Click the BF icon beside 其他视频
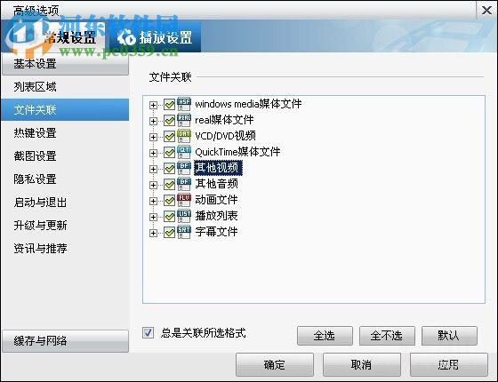The width and height of the screenshot is (498, 382). [184, 168]
